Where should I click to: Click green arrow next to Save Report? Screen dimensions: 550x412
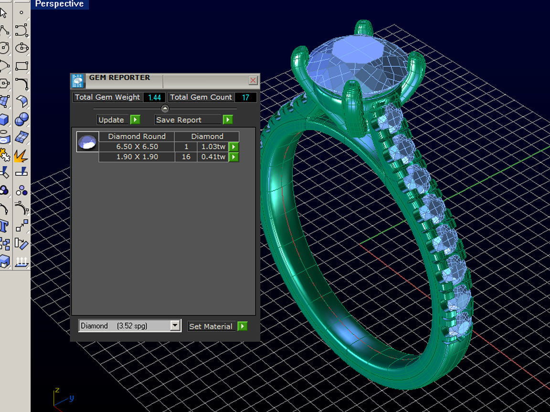click(x=228, y=120)
